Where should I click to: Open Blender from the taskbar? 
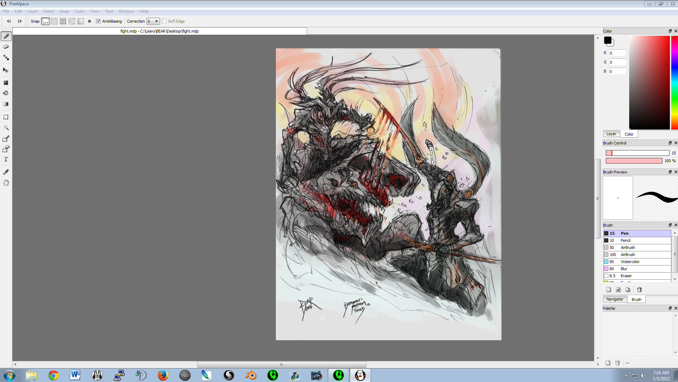(x=251, y=375)
